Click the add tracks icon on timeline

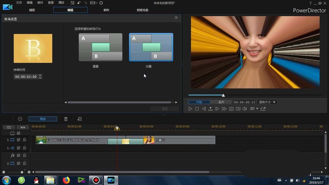(x=9, y=127)
